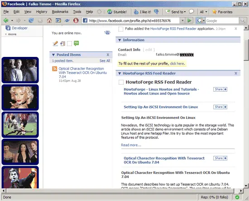
Task: Collapse the Information section triangle
Action: [120, 40]
